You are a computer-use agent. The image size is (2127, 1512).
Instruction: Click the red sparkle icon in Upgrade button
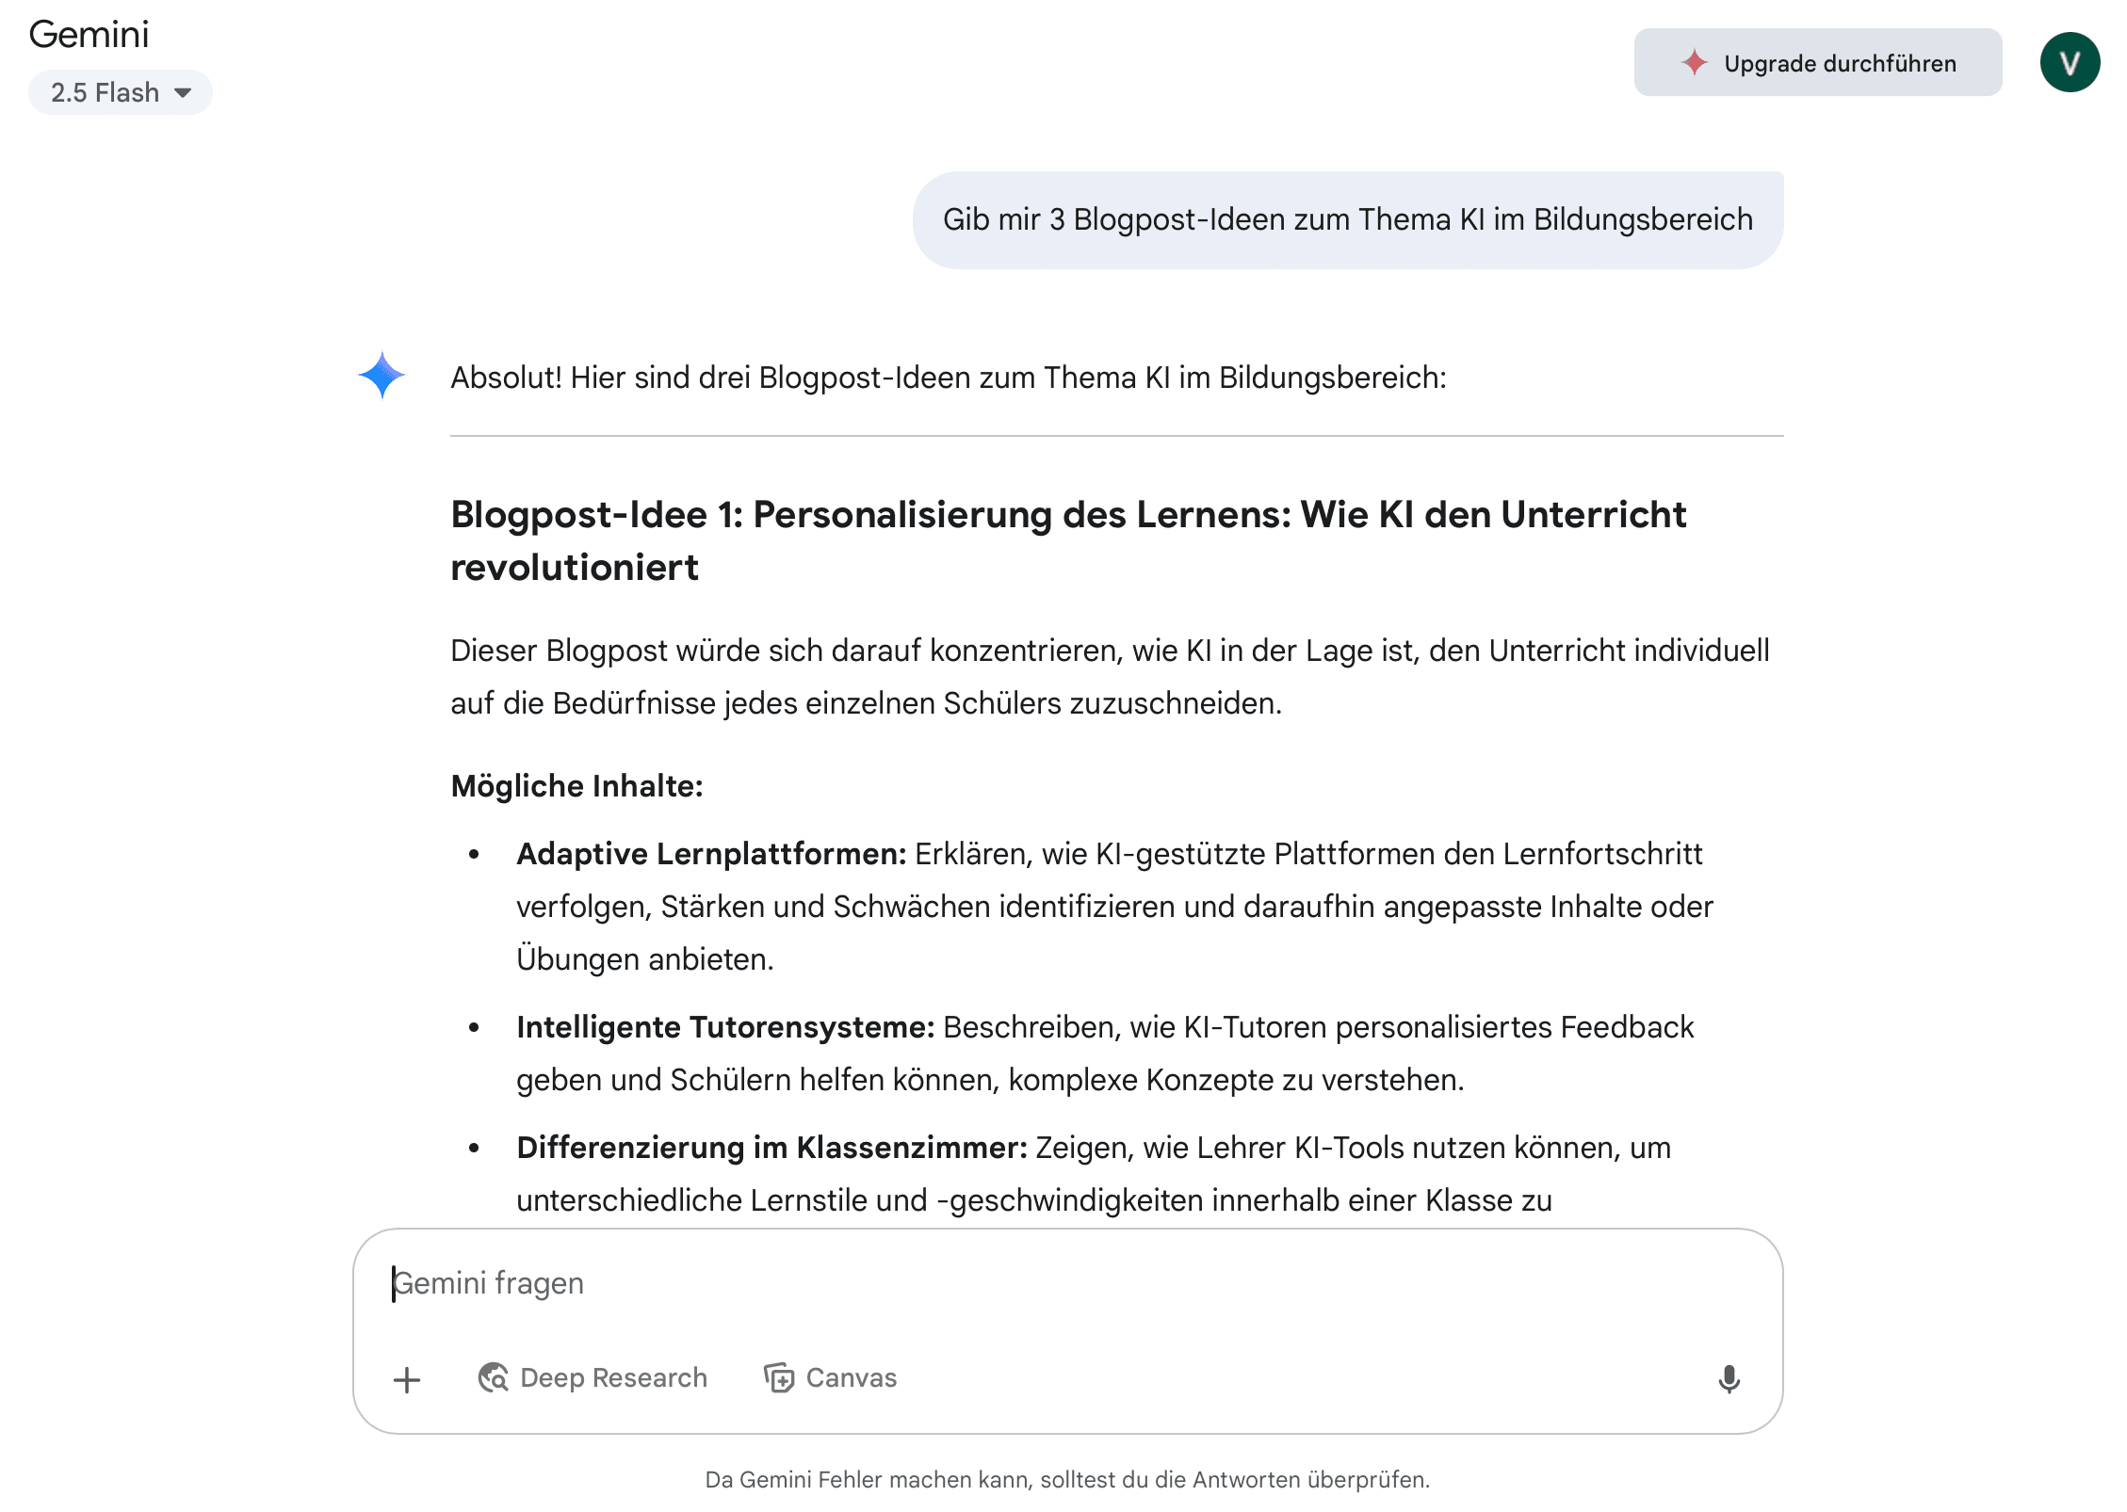[1694, 63]
